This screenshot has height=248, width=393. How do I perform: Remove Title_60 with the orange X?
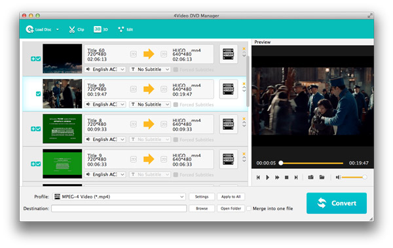click(244, 49)
